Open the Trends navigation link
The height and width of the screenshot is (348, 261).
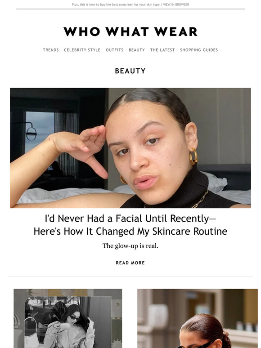pos(51,50)
